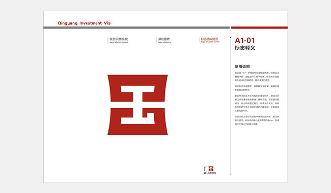Click the vertical divider line beside text column
This screenshot has height=193, width=331.
click(x=230, y=106)
